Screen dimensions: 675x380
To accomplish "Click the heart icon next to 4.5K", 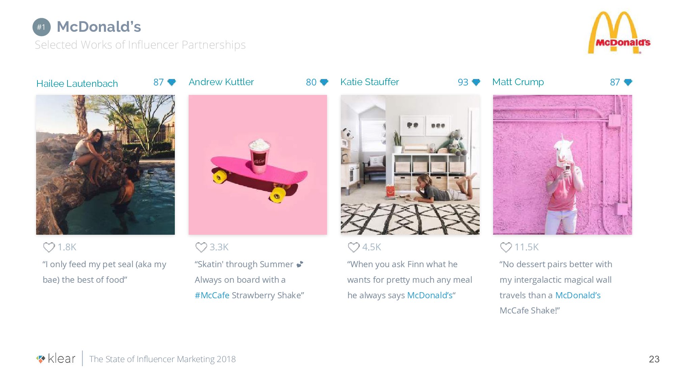I will [354, 247].
